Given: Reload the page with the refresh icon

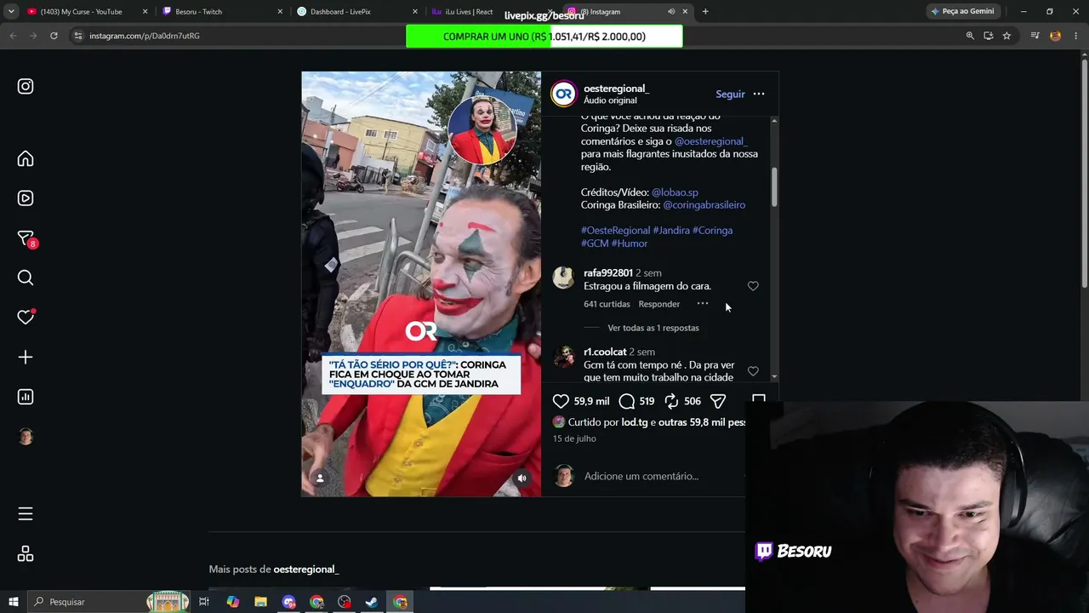Looking at the screenshot, I should (x=54, y=36).
